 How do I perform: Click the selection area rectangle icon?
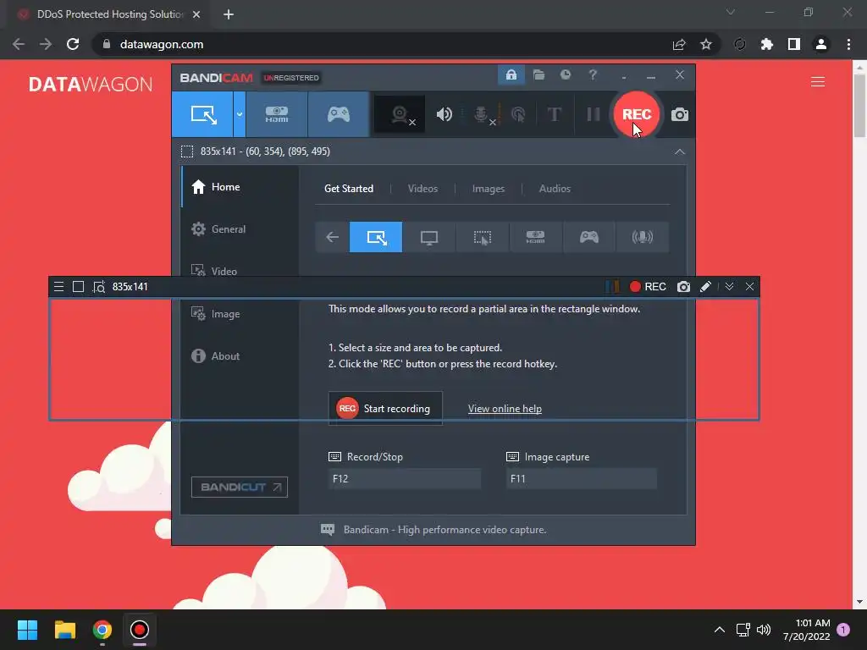187,151
